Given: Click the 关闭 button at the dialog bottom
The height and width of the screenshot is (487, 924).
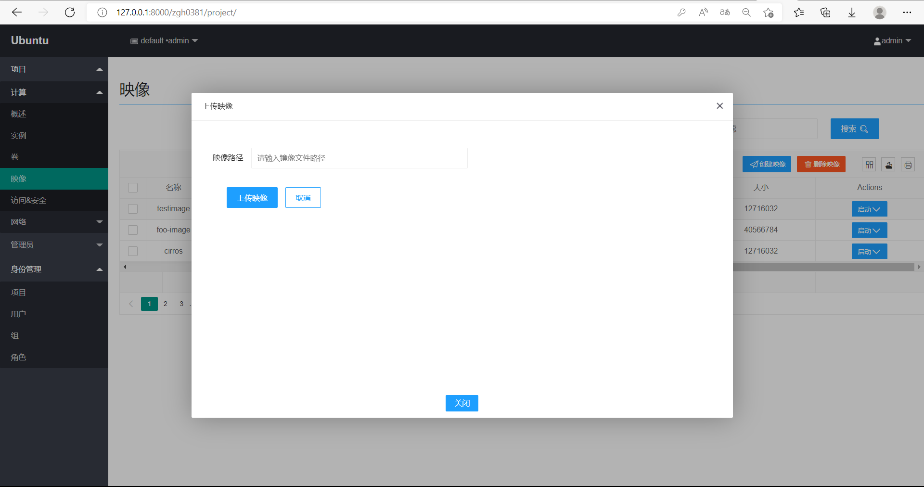Looking at the screenshot, I should [462, 403].
